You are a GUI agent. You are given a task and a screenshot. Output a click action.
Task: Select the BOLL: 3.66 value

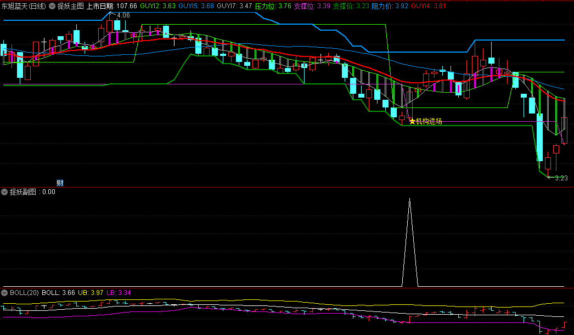[x=58, y=293]
